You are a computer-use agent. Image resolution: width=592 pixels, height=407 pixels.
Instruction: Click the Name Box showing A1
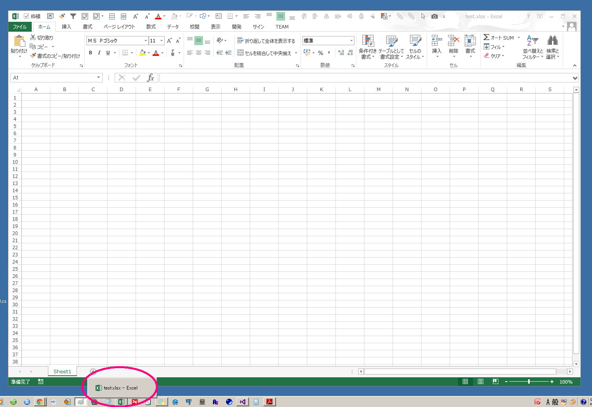(x=53, y=78)
